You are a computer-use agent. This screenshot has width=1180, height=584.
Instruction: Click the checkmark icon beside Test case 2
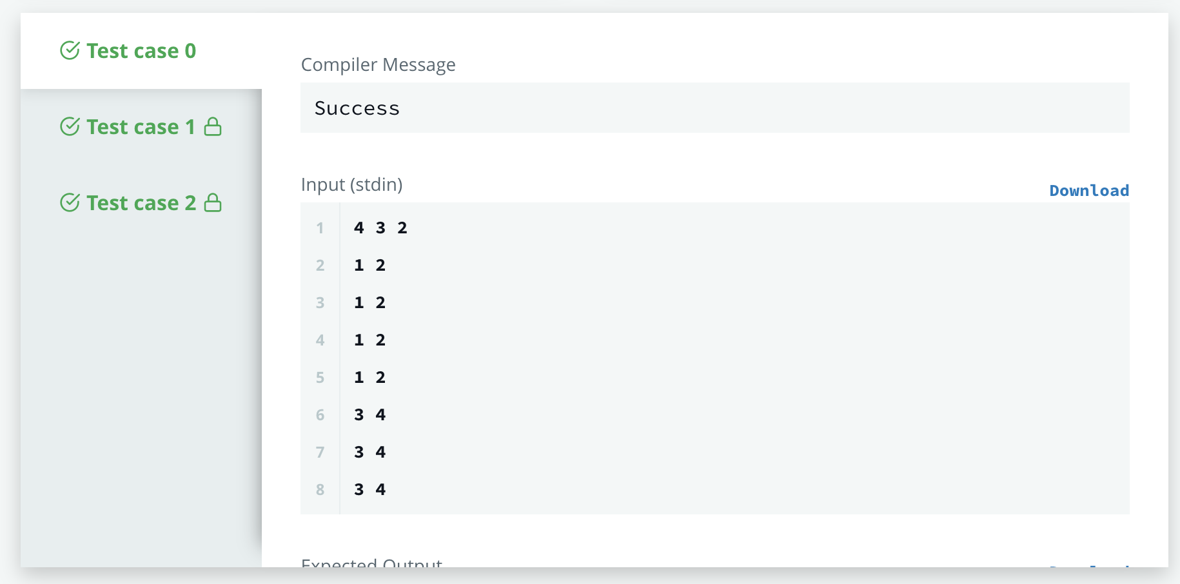[71, 202]
